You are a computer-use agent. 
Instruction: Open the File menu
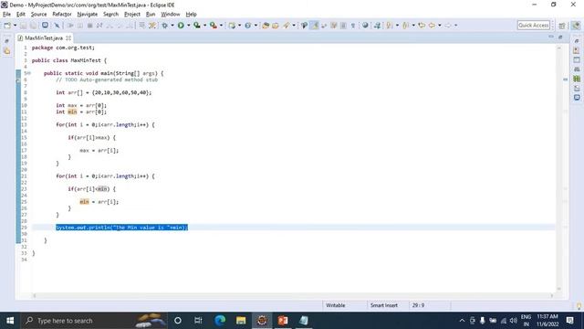[x=6, y=15]
